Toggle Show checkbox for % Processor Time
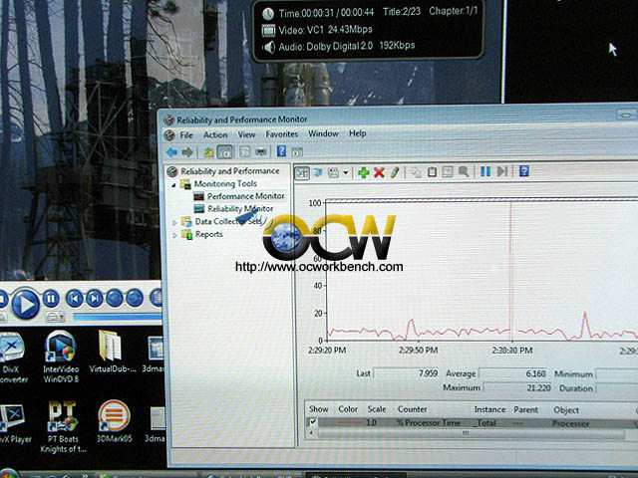 [x=310, y=423]
